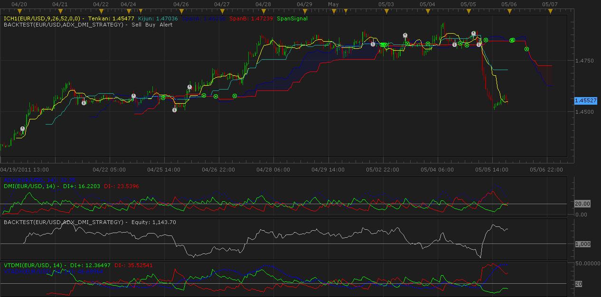
Task: Click the dark blue SpanA legend entry
Action: 204,18
